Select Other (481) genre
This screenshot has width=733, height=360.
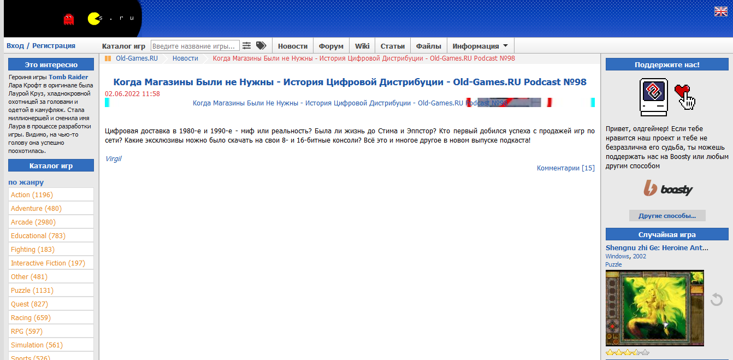click(51, 276)
